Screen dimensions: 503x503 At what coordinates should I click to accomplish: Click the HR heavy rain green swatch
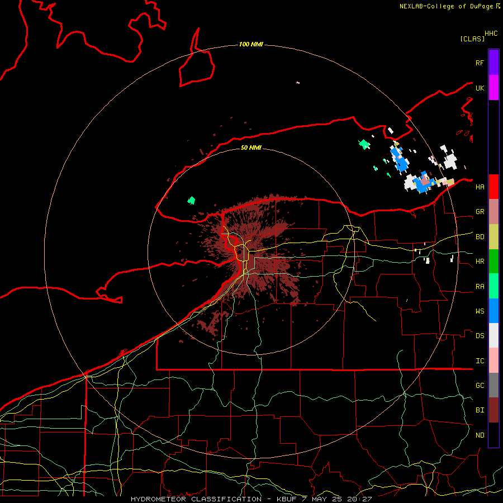click(x=493, y=261)
